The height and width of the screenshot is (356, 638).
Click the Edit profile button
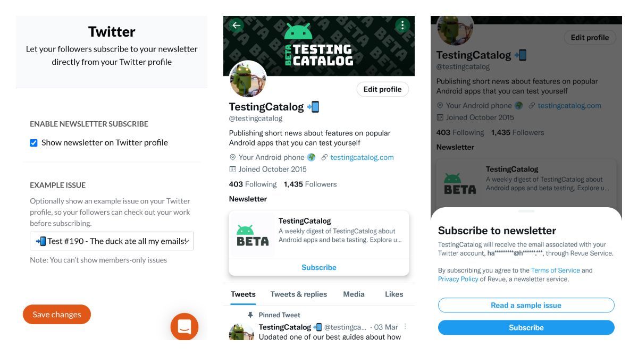383,89
